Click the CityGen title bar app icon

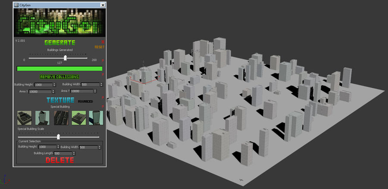click(16, 5)
